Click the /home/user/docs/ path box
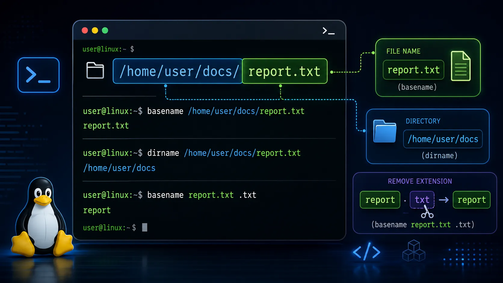Viewport: 503px width, 283px height. [x=177, y=71]
